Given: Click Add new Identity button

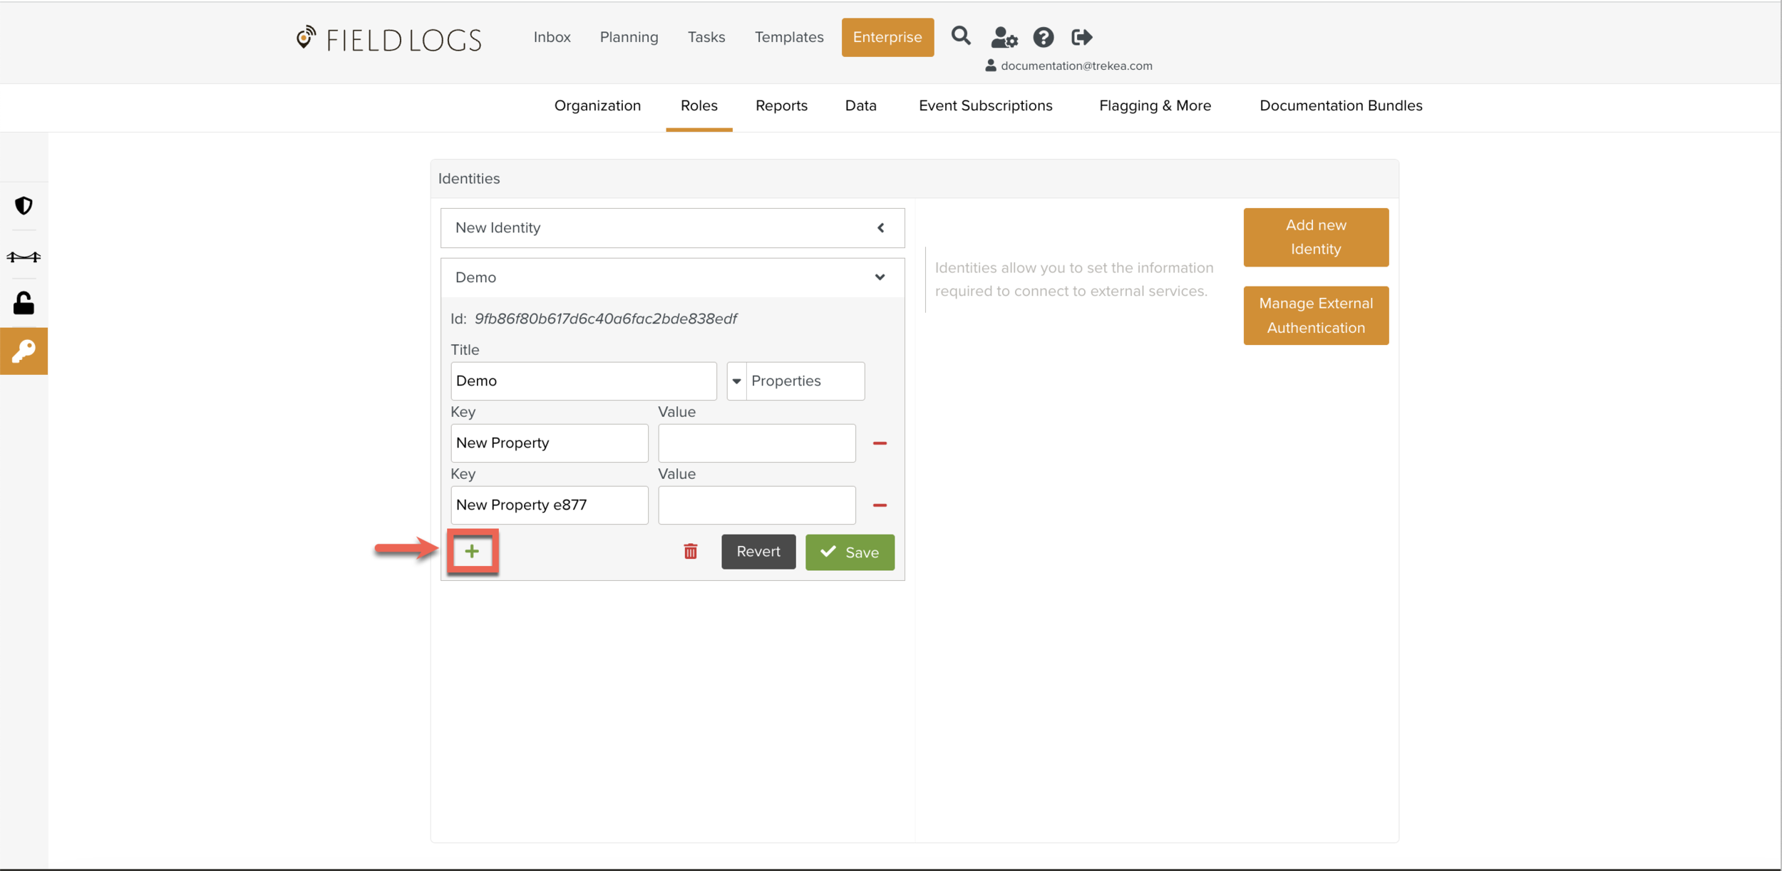Looking at the screenshot, I should coord(1315,237).
